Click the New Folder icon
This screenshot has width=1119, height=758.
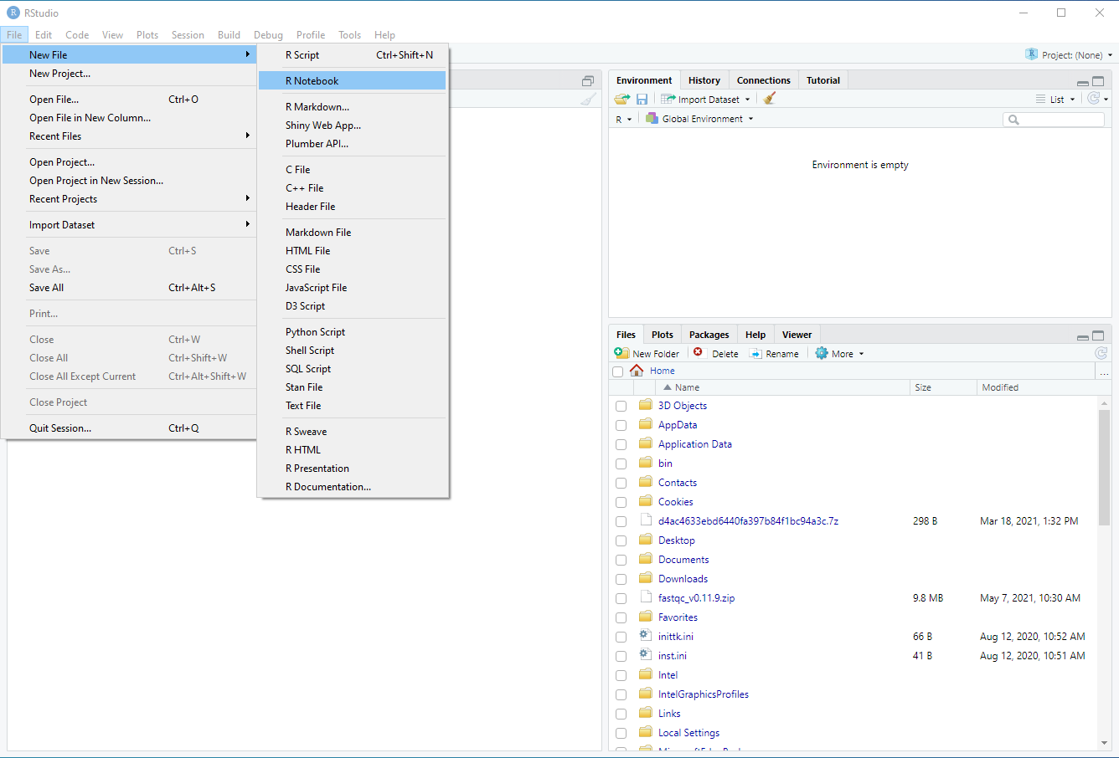[621, 353]
